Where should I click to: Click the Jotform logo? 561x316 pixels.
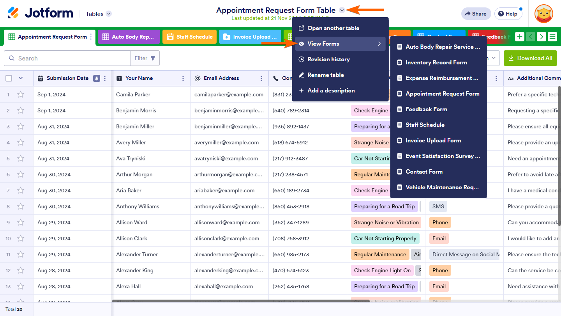click(40, 13)
